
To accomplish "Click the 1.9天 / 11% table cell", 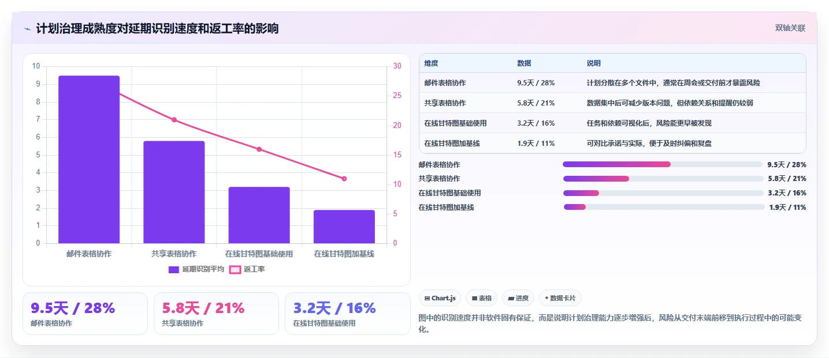I will (x=536, y=144).
